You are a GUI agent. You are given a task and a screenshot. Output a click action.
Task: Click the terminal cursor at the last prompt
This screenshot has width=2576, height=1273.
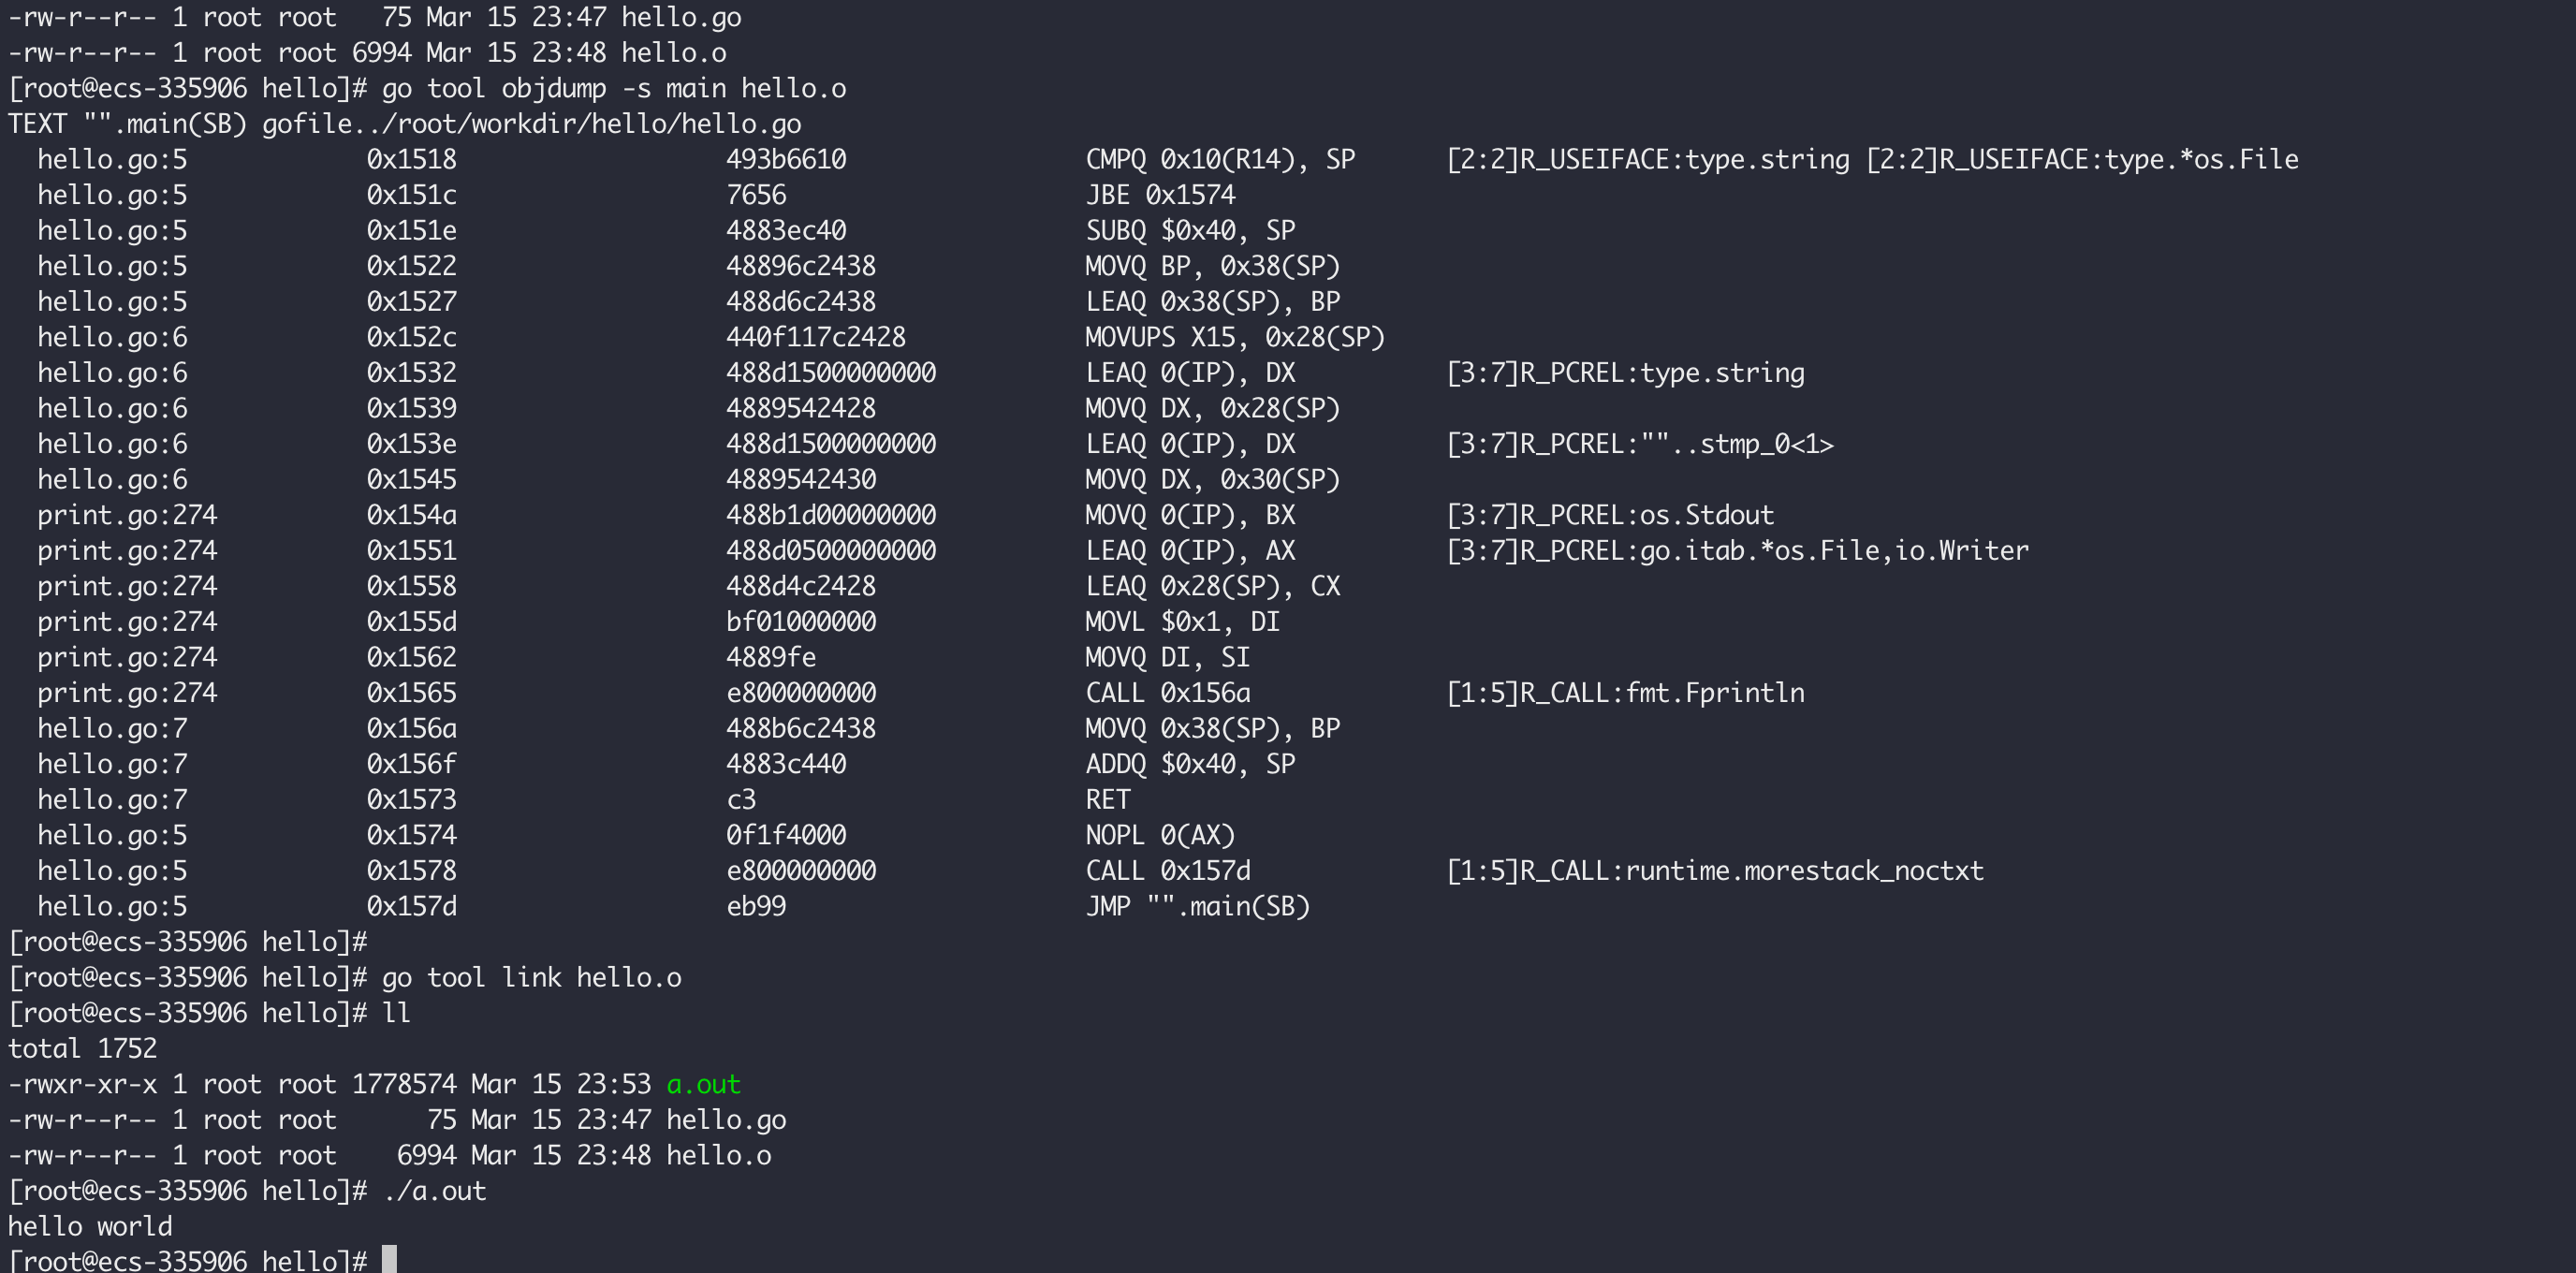[x=389, y=1260]
